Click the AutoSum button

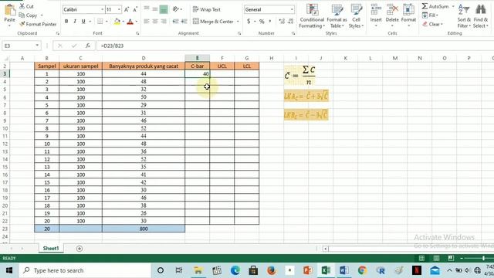tap(435, 6)
